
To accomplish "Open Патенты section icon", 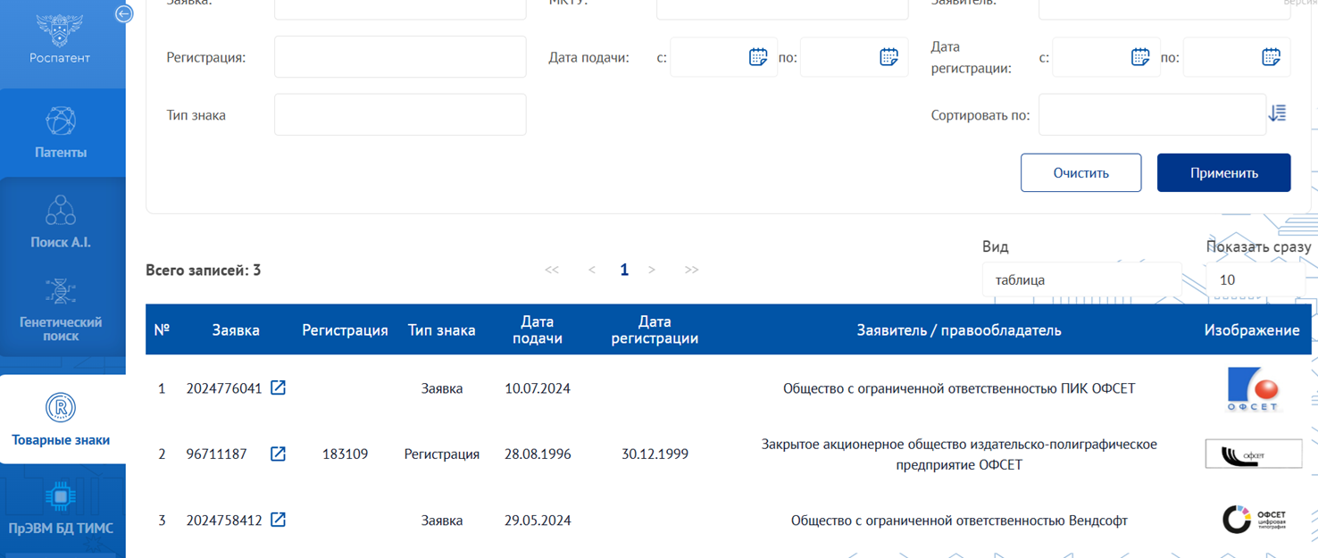I will coord(61,121).
